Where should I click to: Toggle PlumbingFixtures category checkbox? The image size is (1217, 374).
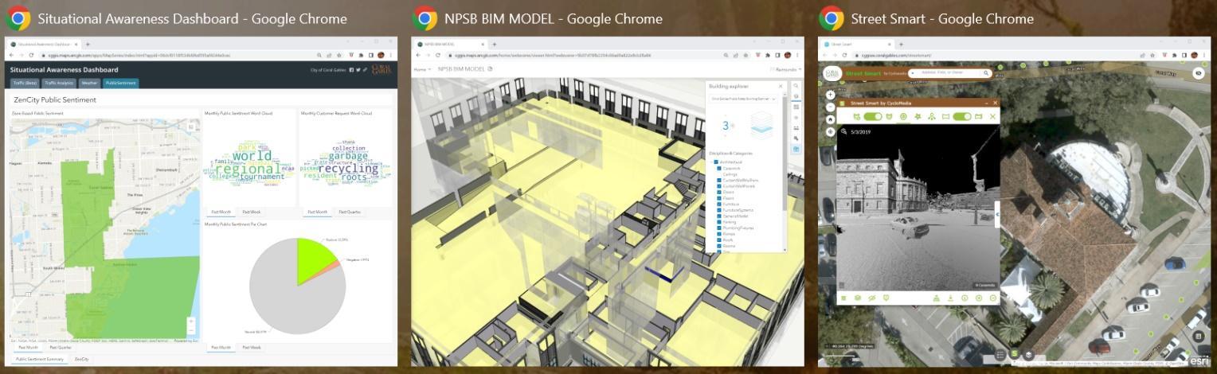719,228
